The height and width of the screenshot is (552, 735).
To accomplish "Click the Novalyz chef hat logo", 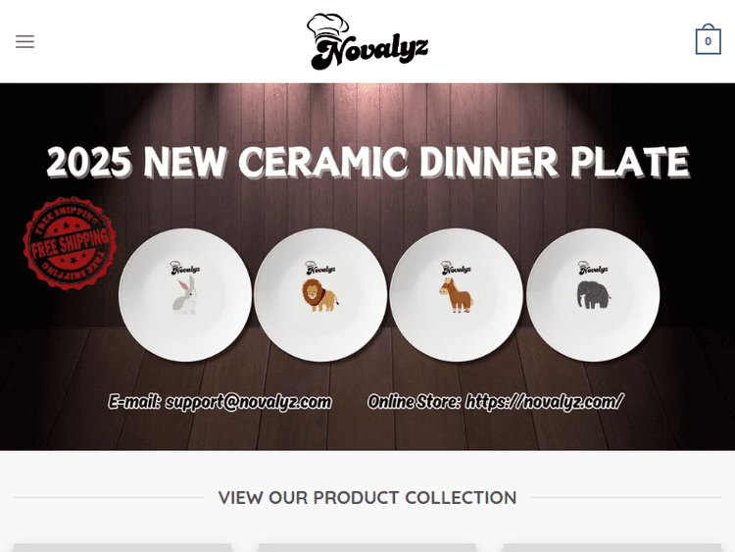I will pyautogui.click(x=367, y=41).
